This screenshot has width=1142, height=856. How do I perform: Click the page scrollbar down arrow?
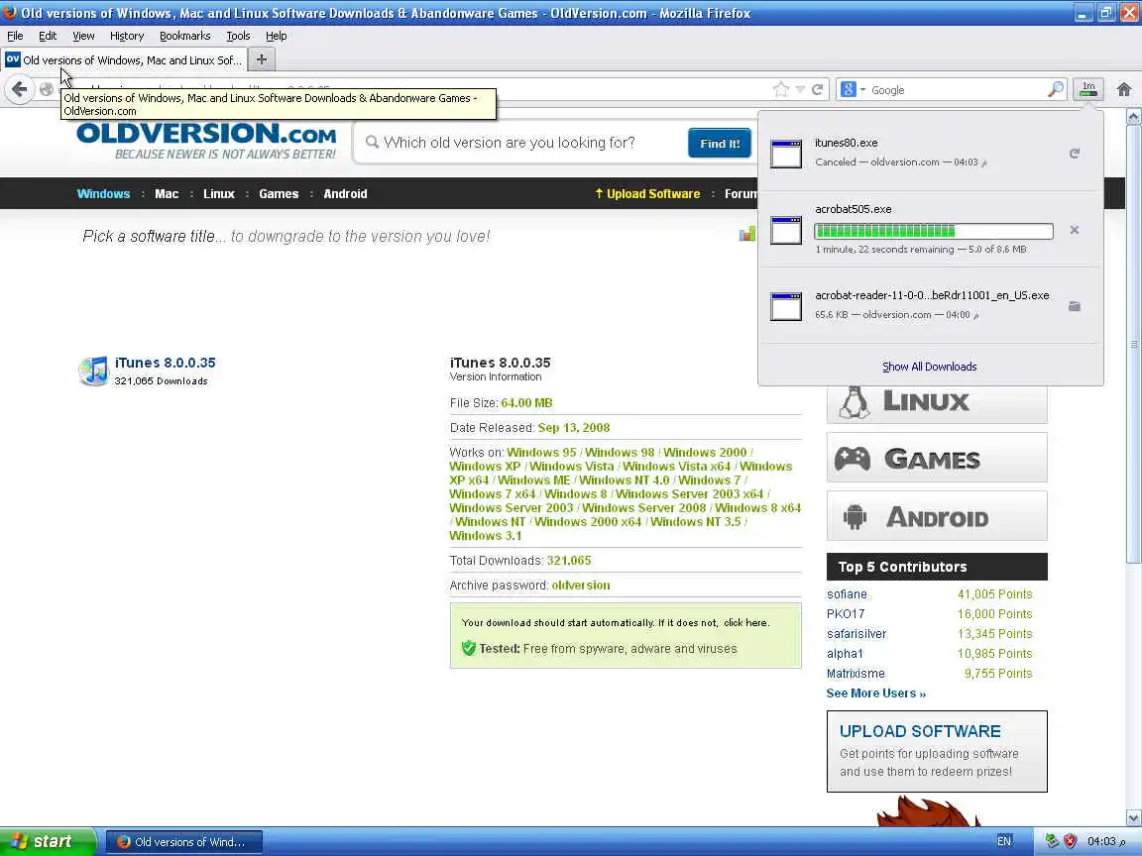(1133, 817)
